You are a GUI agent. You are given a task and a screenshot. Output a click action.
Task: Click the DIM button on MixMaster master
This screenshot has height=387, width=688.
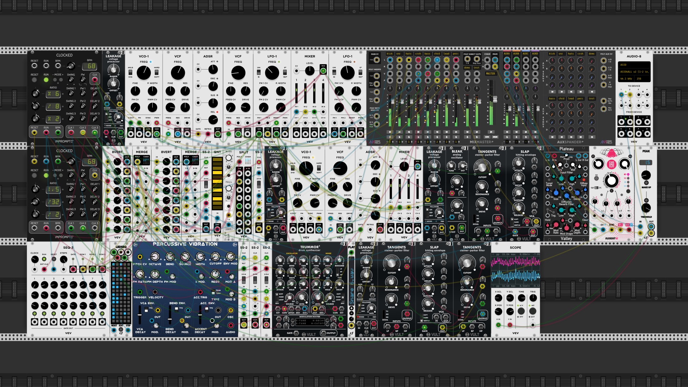point(487,137)
